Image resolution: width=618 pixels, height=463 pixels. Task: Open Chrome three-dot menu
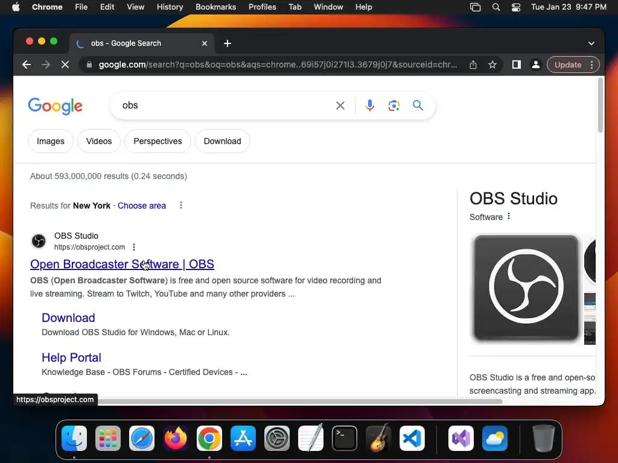coord(591,65)
